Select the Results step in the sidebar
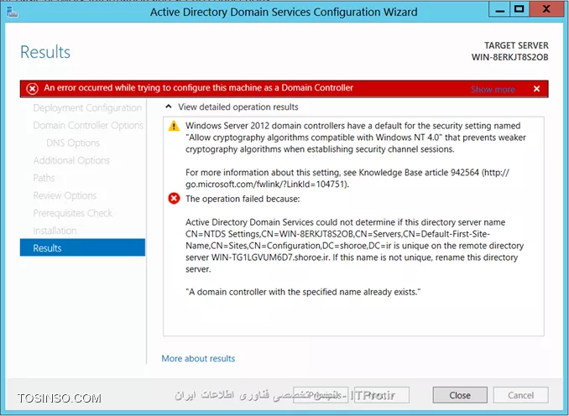Viewport: 569px width, 416px height. pyautogui.click(x=83, y=247)
